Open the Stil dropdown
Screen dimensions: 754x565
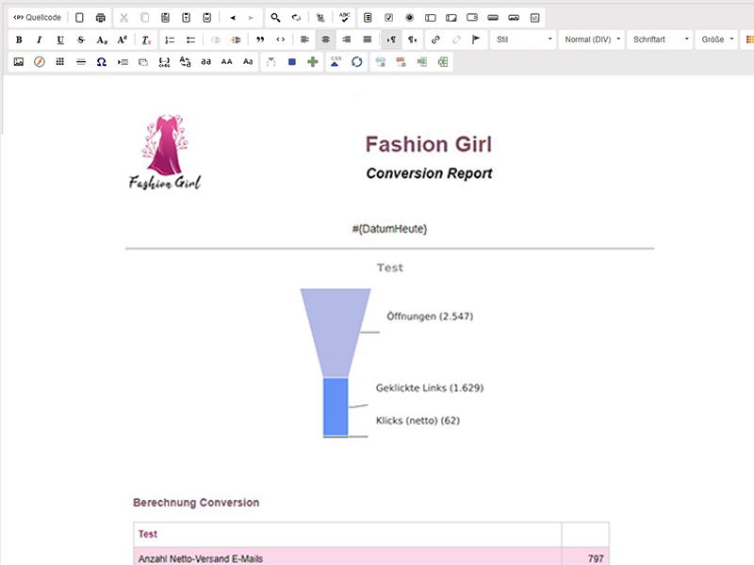(524, 40)
